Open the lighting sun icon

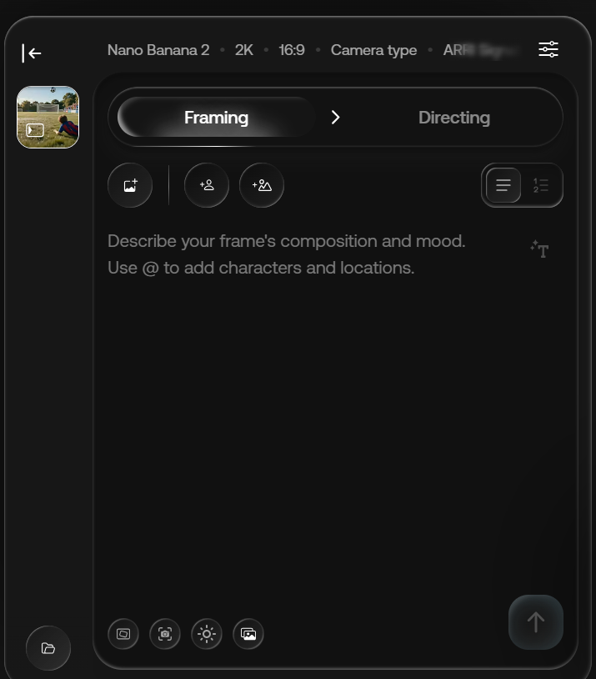(x=207, y=634)
